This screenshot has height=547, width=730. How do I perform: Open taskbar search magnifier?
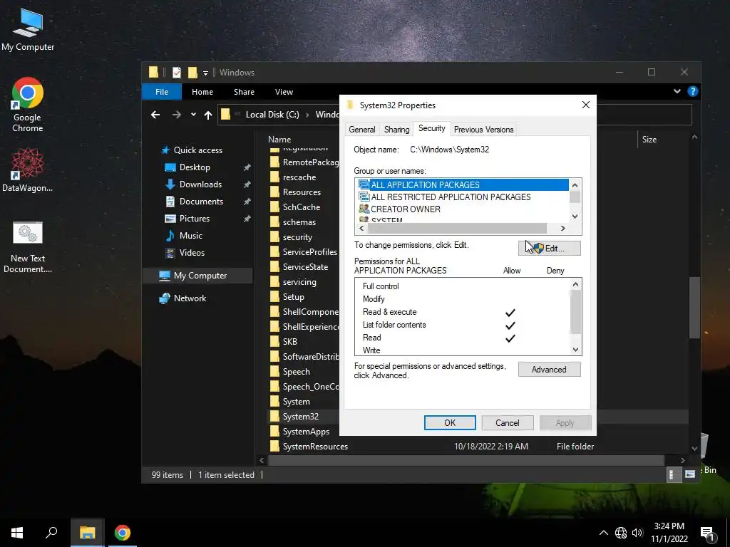click(51, 533)
